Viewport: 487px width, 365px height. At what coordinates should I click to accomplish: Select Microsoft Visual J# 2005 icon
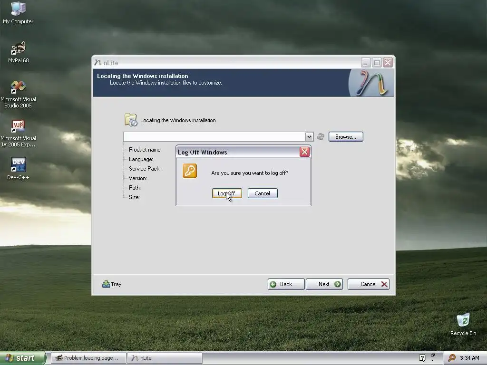click(18, 134)
